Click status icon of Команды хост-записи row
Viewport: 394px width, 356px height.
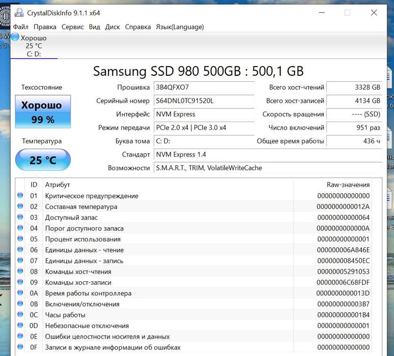point(20,282)
